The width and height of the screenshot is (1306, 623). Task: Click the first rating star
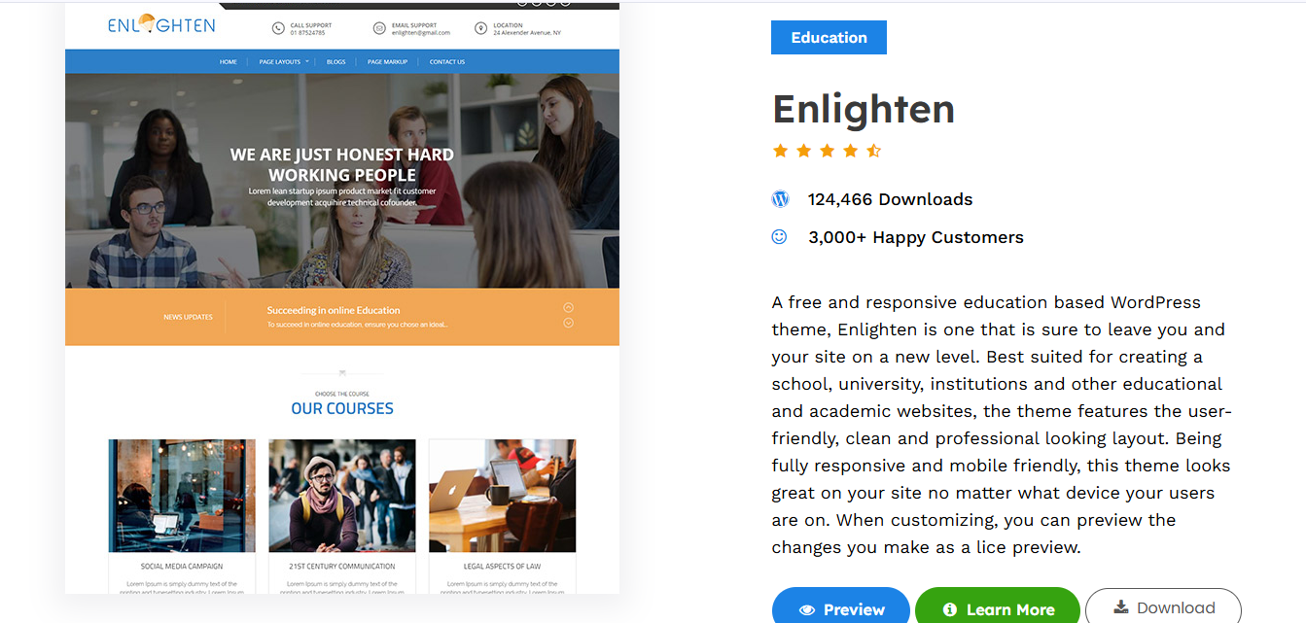point(780,151)
